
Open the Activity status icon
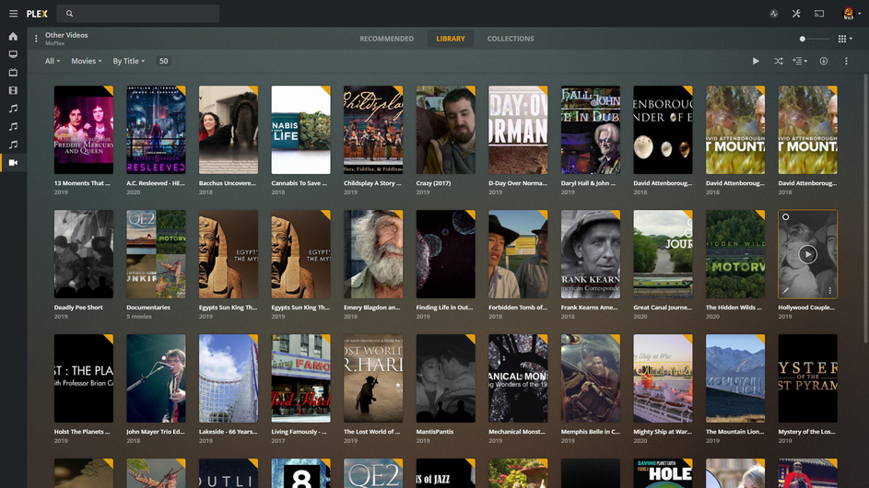[774, 13]
